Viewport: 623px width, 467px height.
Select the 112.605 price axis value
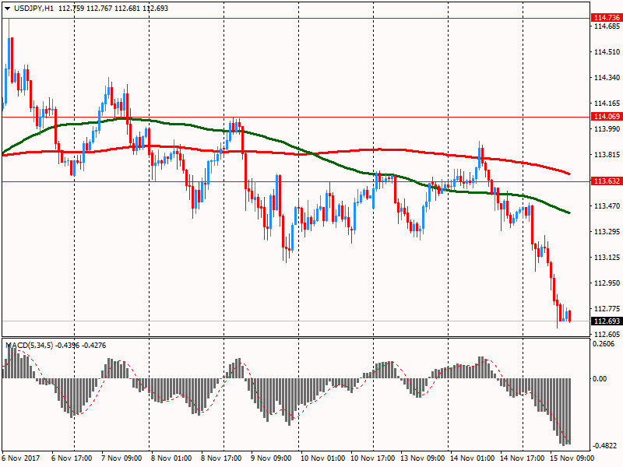[607, 335]
